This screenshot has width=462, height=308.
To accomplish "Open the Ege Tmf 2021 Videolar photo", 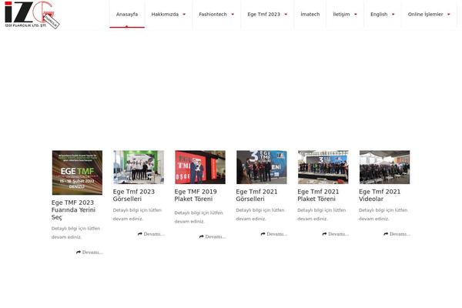I will (384, 167).
